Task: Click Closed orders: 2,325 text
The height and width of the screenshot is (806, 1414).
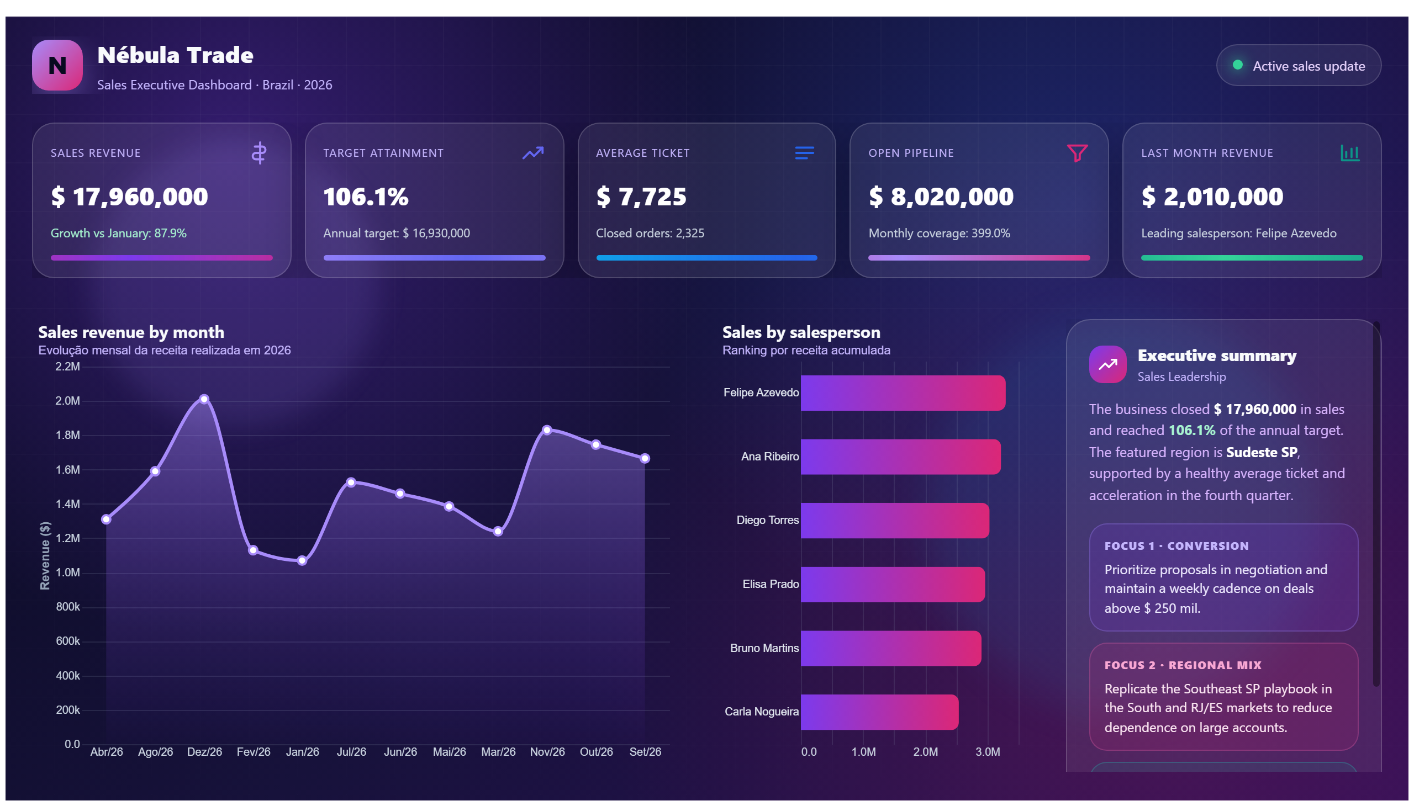Action: 650,233
